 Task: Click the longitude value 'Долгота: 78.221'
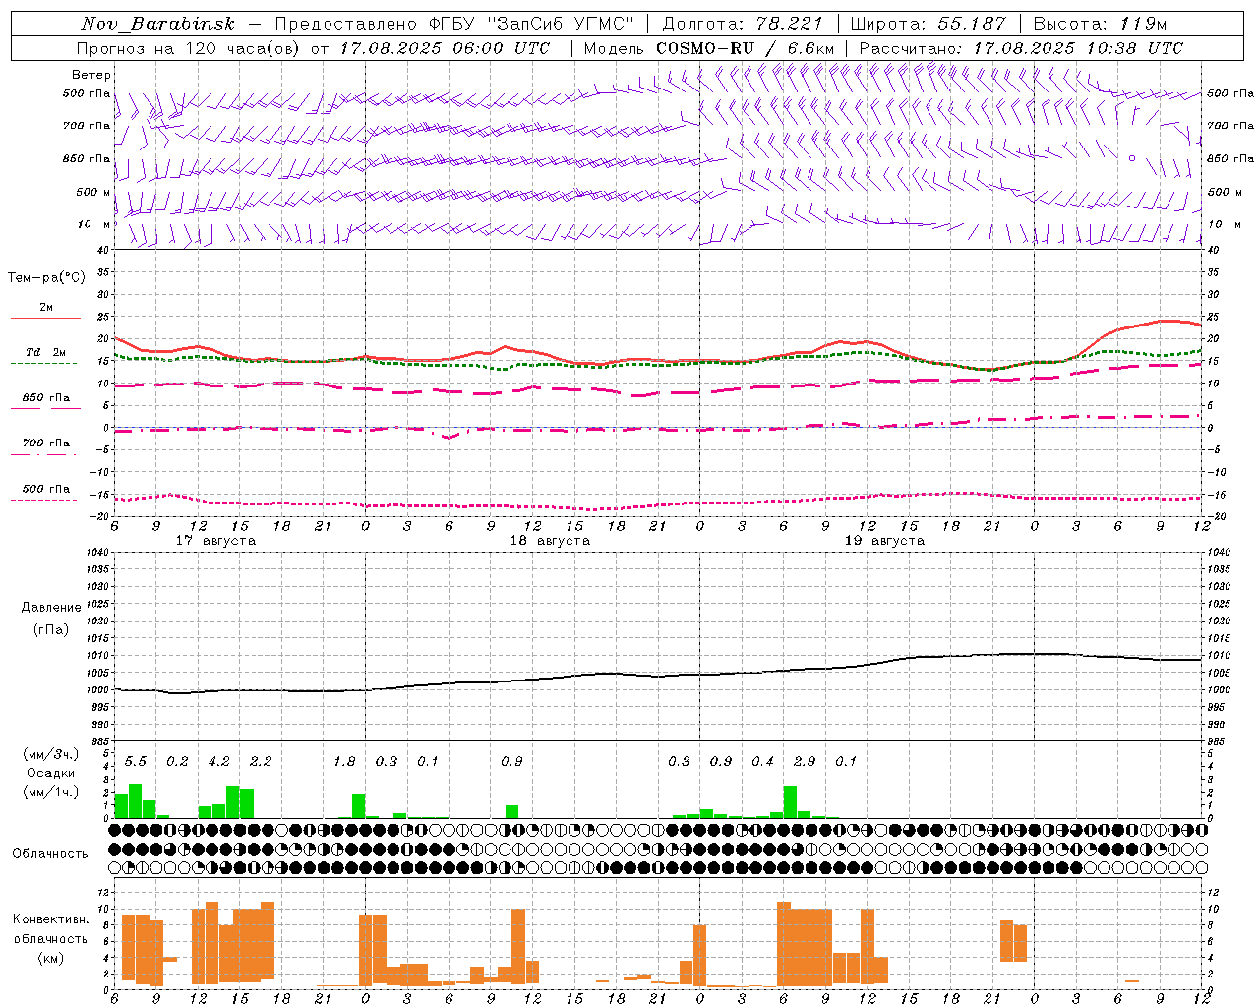(742, 24)
